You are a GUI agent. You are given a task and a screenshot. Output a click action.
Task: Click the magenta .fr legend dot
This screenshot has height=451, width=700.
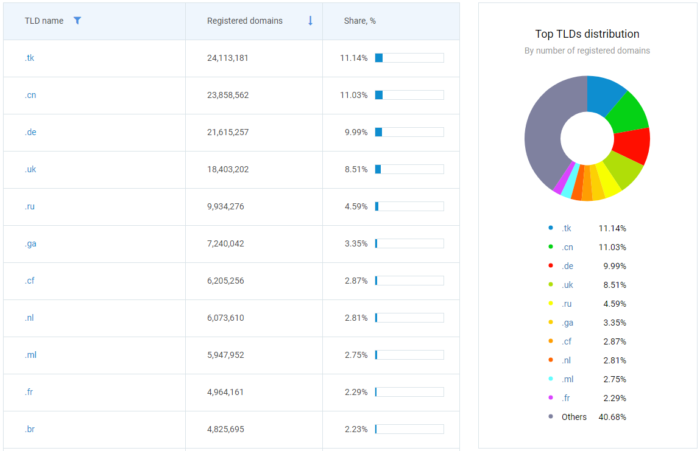[x=551, y=398]
